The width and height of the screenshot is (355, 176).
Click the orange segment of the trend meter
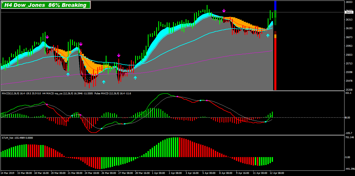point(275,36)
